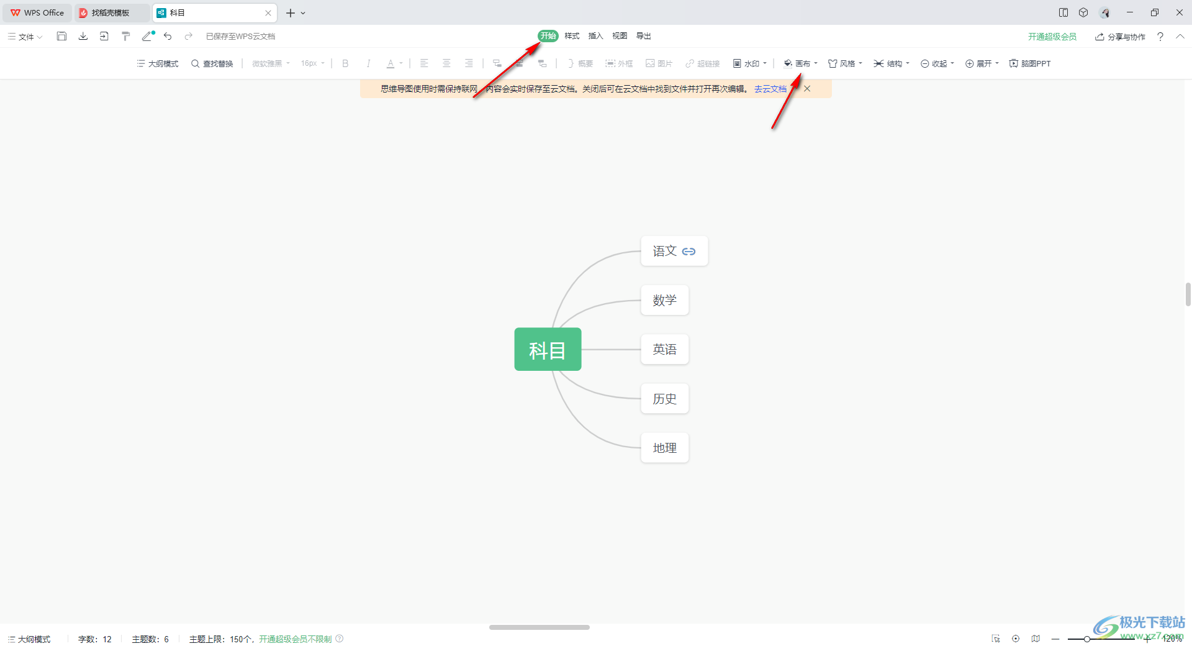The height and width of the screenshot is (646, 1192).
Task: Select the central topic 科目
Action: (548, 349)
